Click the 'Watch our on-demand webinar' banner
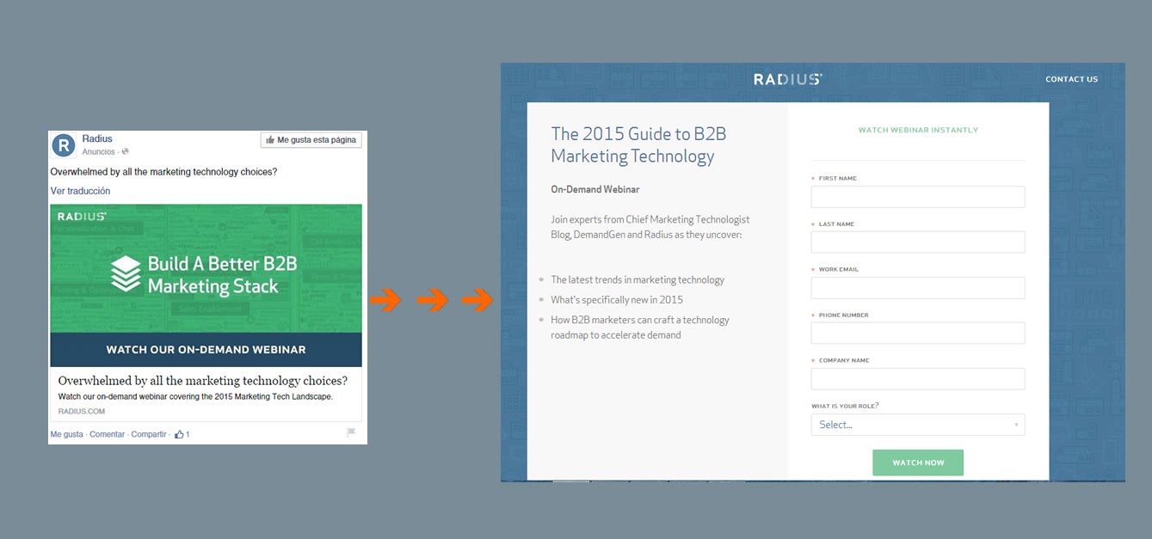 [x=206, y=350]
